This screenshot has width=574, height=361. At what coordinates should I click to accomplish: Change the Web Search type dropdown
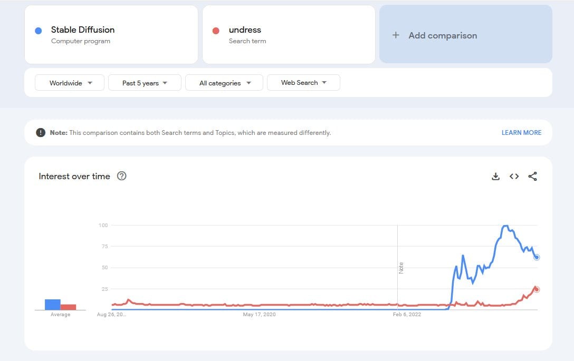tap(303, 83)
